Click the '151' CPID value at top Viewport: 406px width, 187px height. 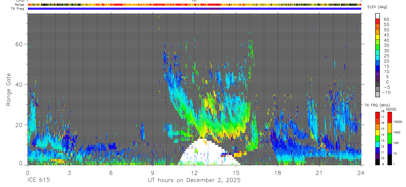[194, 1]
